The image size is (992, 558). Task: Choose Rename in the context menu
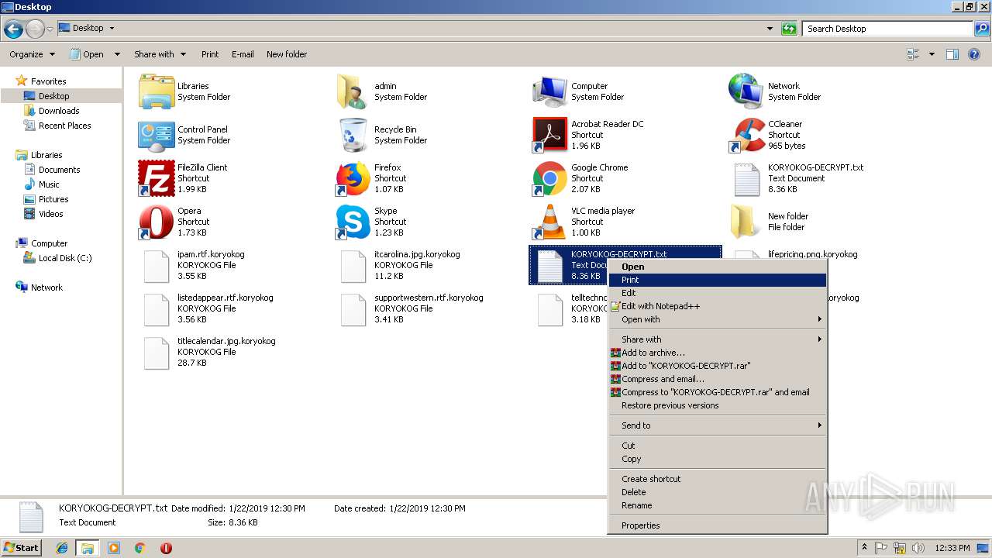tap(718, 505)
